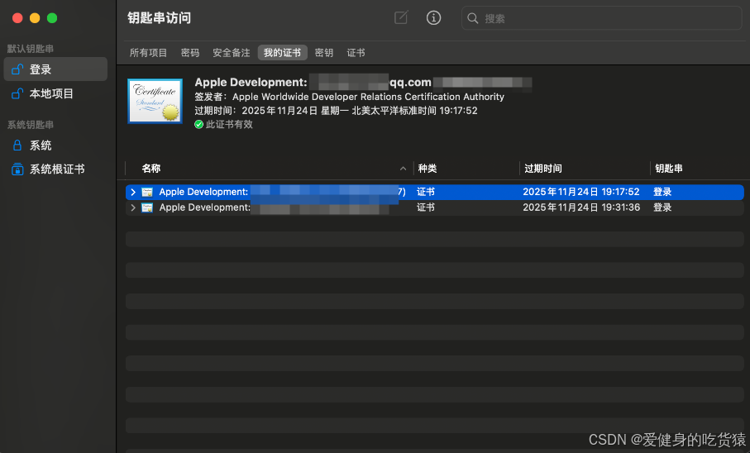The width and height of the screenshot is (750, 453).
Task: Click the unlocked padlock icon beside 登录
Action: pos(17,69)
